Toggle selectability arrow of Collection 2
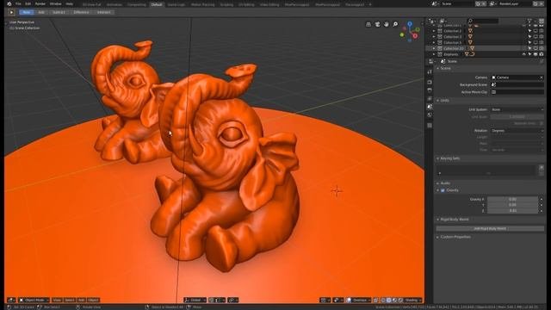Viewport: 551px width, 310px height. point(530,31)
